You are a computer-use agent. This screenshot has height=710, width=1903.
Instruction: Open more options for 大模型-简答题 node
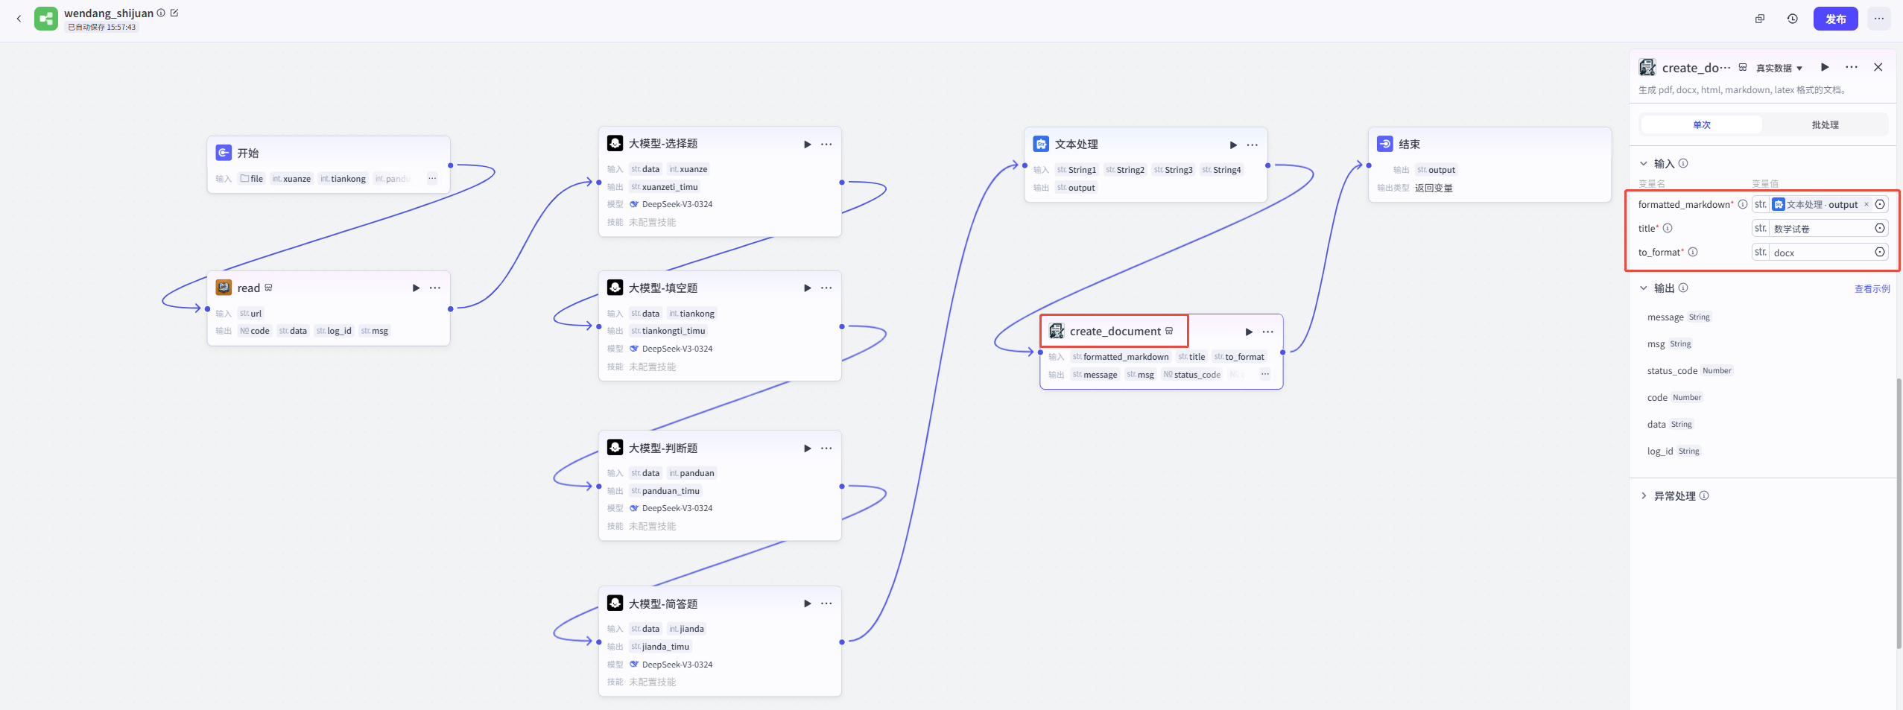[826, 603]
